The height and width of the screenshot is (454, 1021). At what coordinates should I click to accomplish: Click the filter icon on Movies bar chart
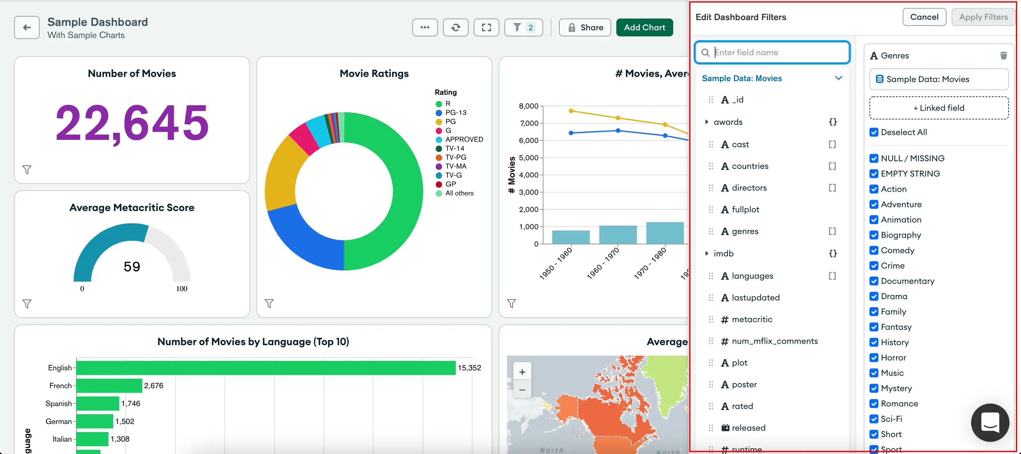512,304
